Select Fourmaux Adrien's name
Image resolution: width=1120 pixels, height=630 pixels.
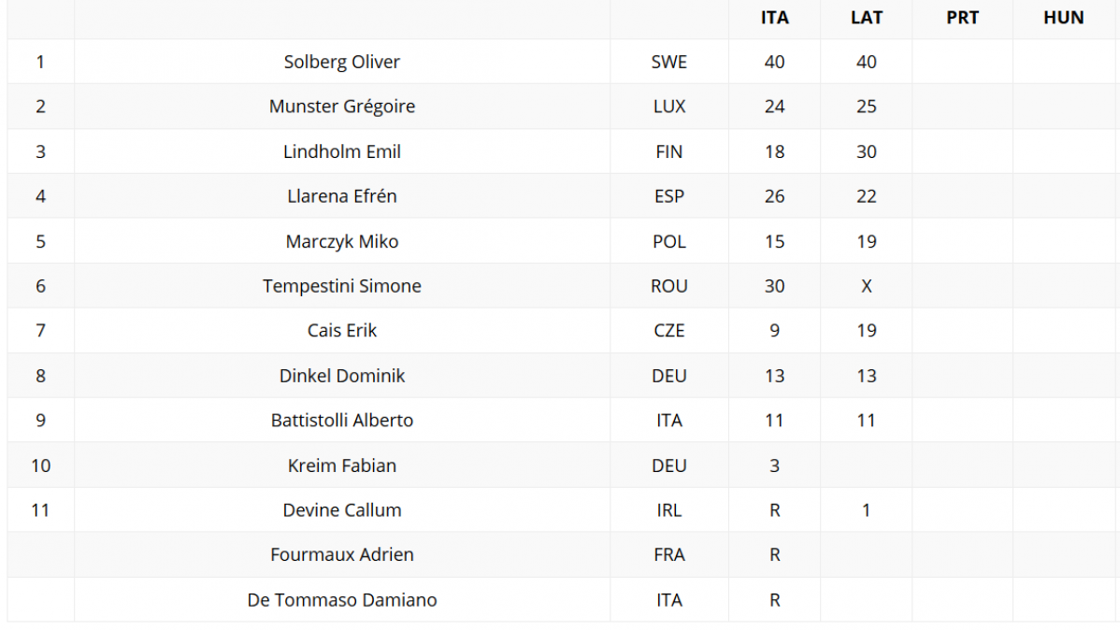pos(341,555)
